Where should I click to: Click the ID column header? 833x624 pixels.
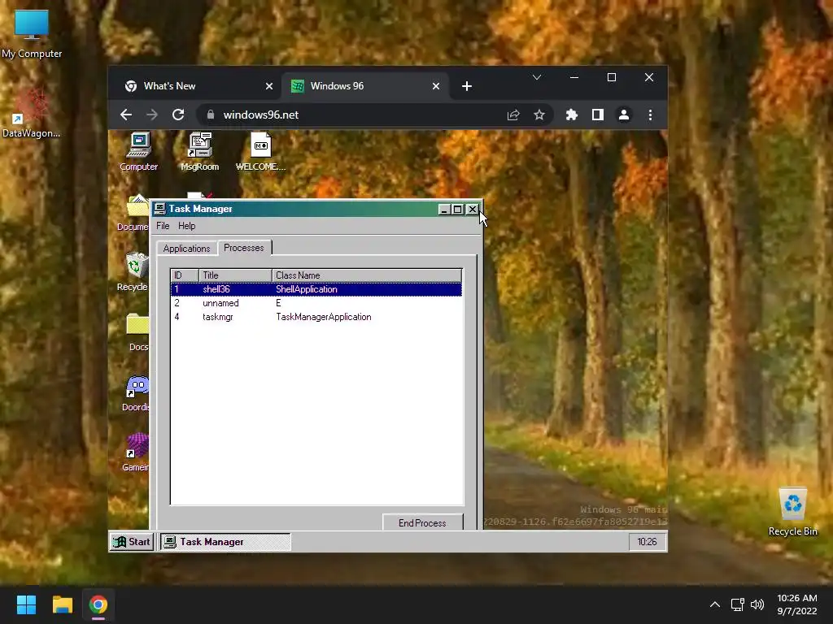185,275
